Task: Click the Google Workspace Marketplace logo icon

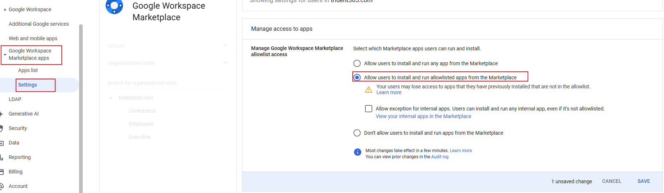Action: pos(114,6)
